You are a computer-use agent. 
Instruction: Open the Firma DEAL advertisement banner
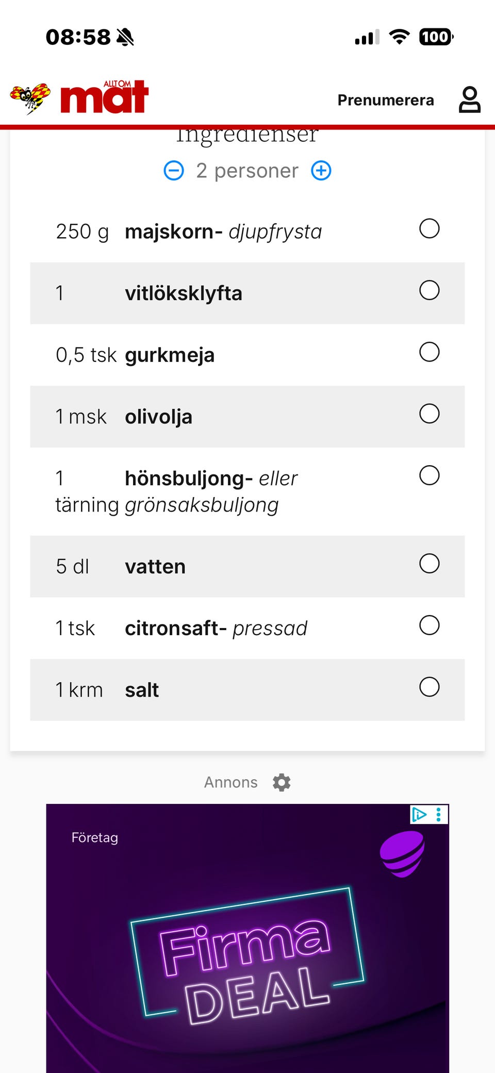click(247, 938)
